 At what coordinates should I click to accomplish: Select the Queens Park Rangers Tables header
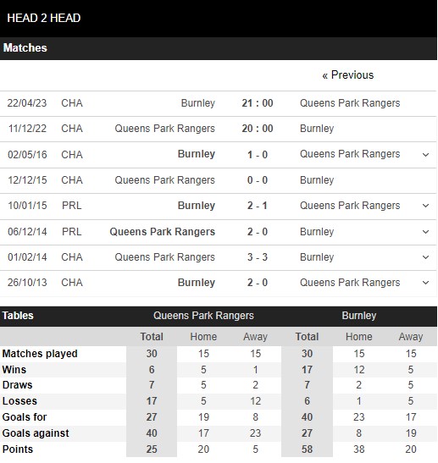click(x=203, y=316)
